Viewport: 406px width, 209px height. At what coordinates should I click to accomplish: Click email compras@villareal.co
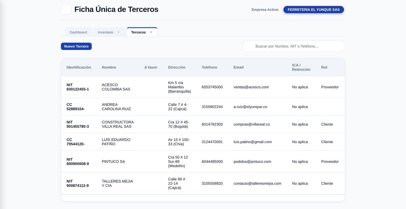pos(252,124)
